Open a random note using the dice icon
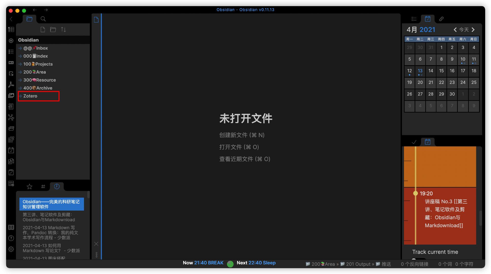 click(11, 172)
